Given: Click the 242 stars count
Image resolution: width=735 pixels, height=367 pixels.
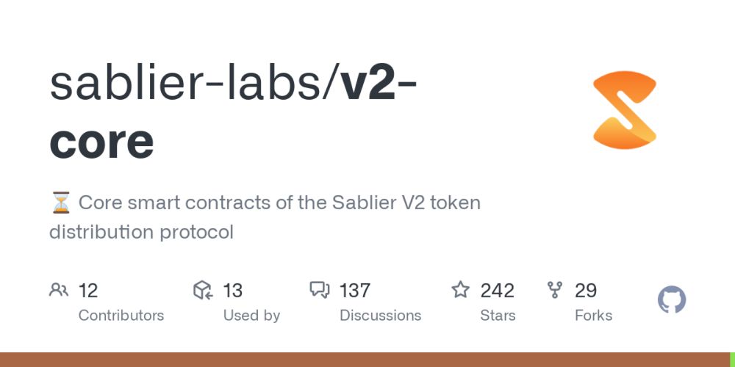Looking at the screenshot, I should [497, 291].
